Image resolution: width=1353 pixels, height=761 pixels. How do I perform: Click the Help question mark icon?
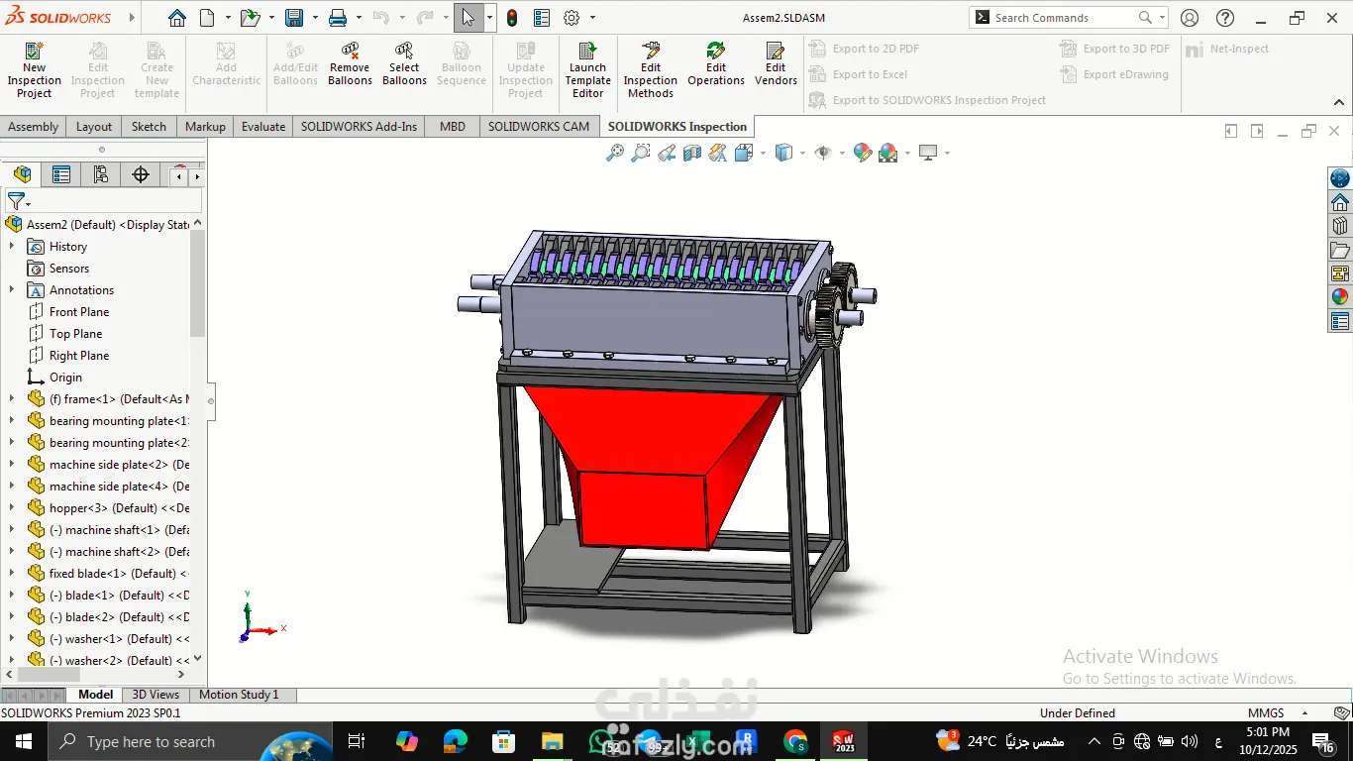point(1225,18)
